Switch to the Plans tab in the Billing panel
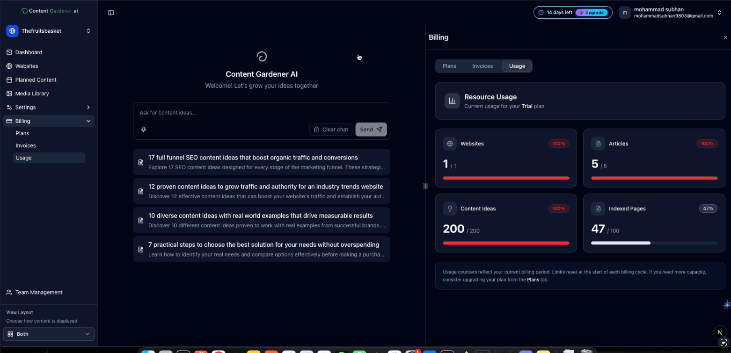This screenshot has width=731, height=353. point(449,66)
